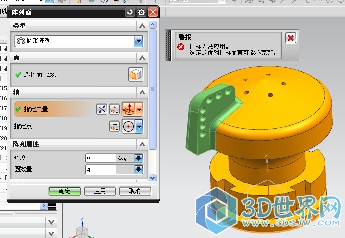
Task: Open the 圆形阵列 type dropdown
Action: coord(138,41)
